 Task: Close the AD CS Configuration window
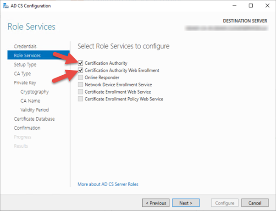click(267, 6)
